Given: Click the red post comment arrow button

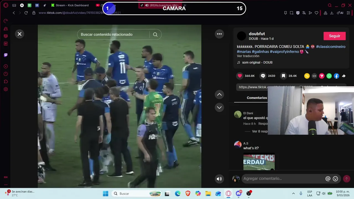Looking at the screenshot, I should [x=347, y=179].
